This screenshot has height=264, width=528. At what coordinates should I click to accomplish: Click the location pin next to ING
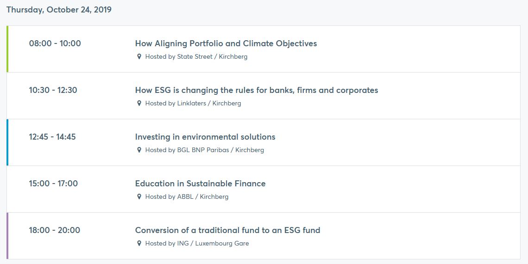point(139,243)
